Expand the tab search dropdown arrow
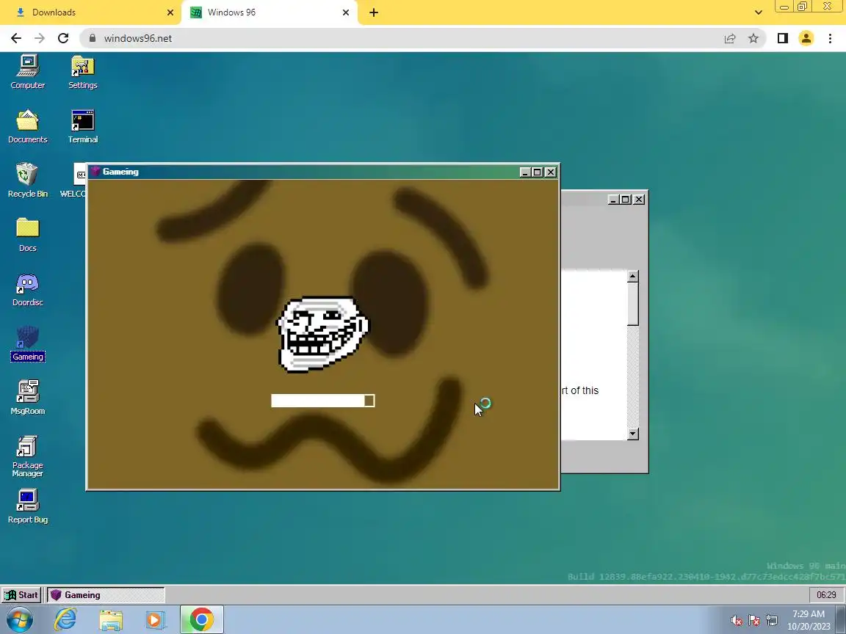This screenshot has height=634, width=846. pos(758,12)
